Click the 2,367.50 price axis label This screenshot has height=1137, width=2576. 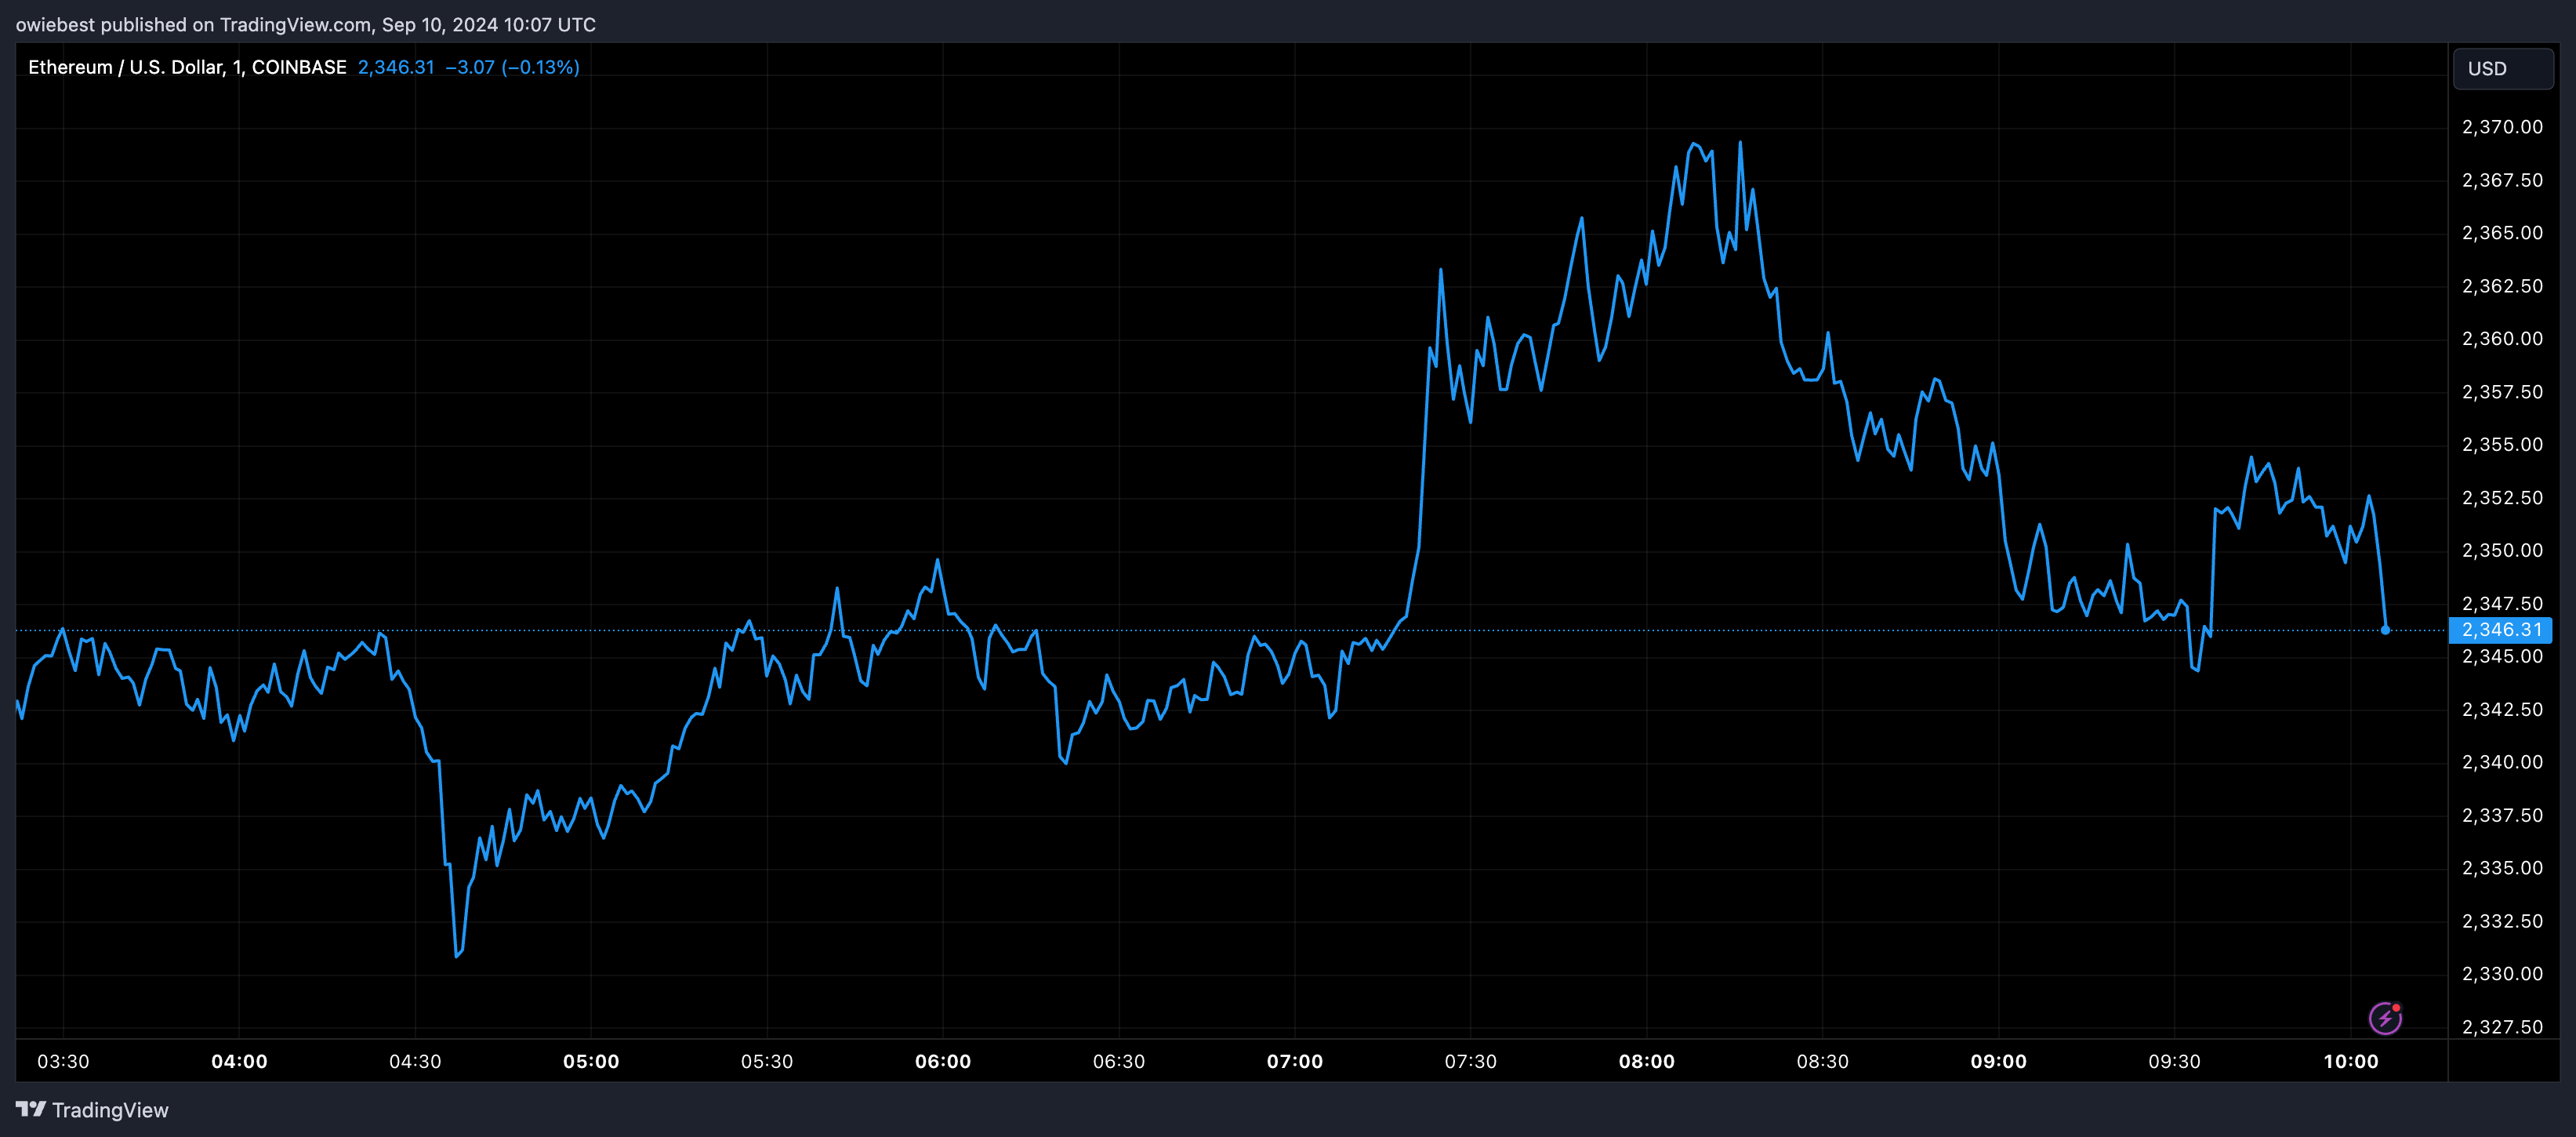2502,180
